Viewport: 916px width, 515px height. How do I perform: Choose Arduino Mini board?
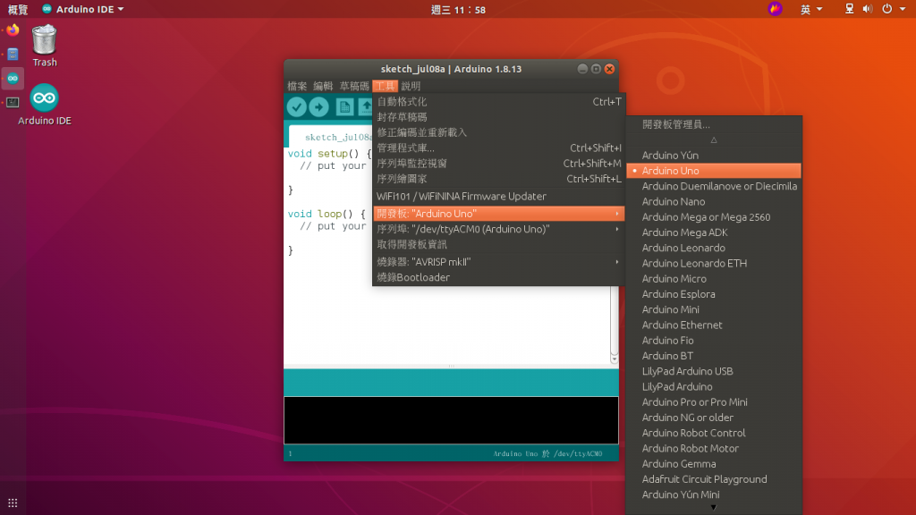coord(713,309)
